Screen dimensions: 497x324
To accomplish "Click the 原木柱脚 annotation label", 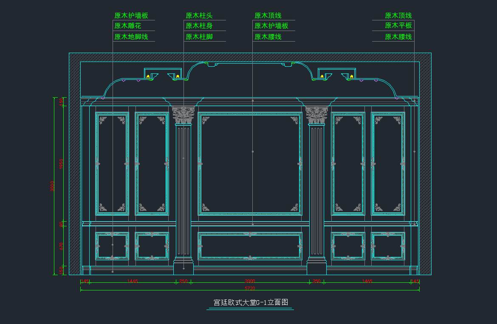I will point(199,37).
